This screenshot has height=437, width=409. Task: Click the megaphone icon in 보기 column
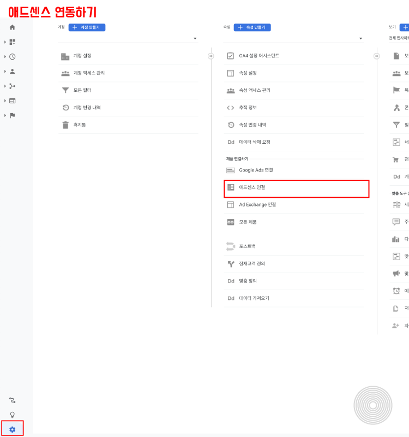(x=396, y=274)
